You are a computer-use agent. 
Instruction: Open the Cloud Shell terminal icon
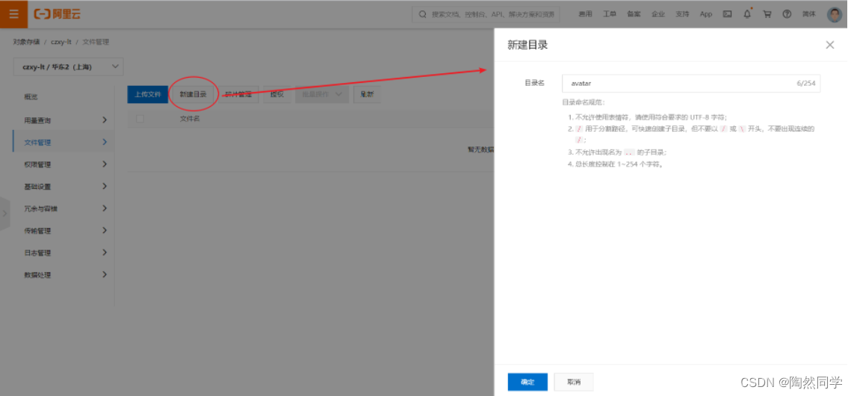727,14
